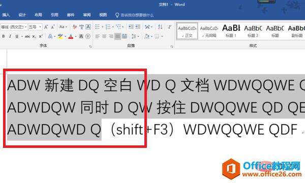This screenshot has height=183, width=305.
Task: Apply the text highlight color
Action: (x=60, y=36)
